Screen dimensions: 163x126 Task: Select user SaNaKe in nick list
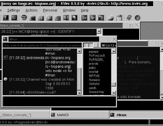click(94, 84)
